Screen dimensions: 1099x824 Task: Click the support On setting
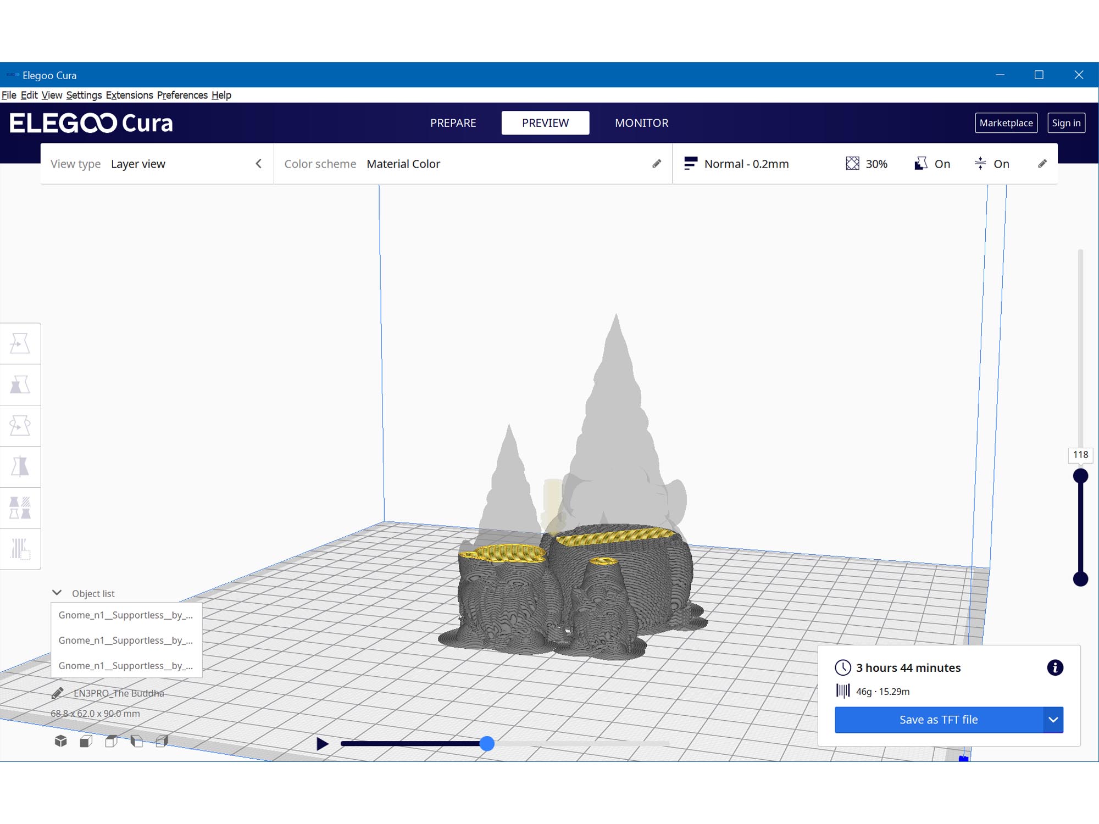(x=932, y=164)
